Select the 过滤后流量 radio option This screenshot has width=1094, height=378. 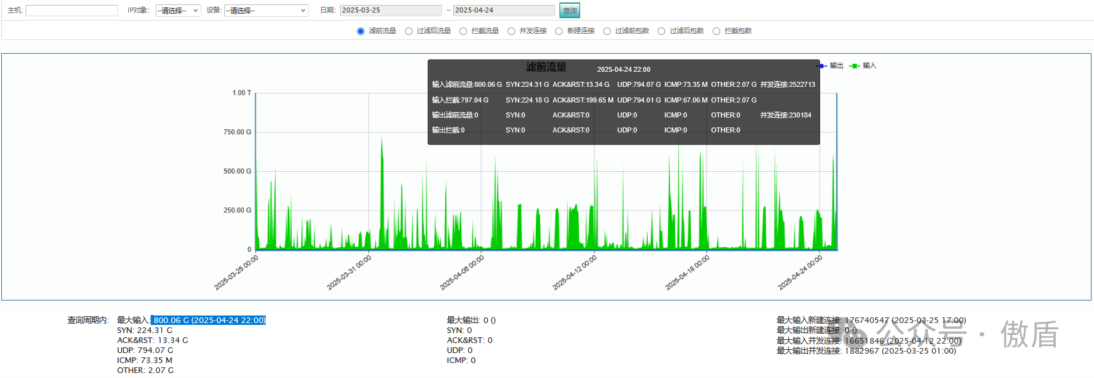point(409,31)
